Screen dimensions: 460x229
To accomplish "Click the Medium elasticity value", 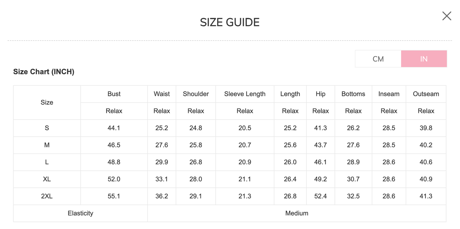I will [296, 213].
